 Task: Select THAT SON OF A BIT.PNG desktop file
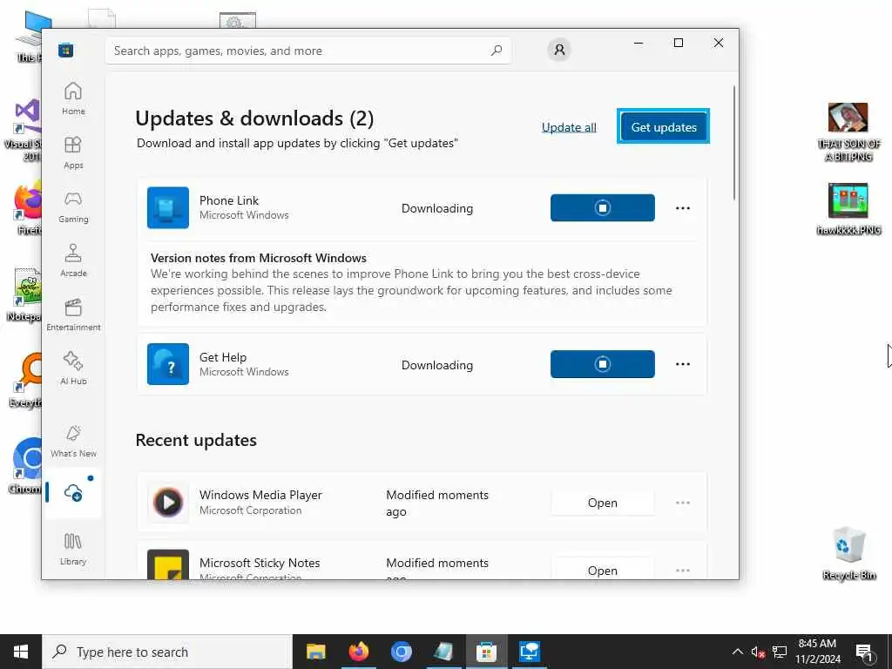848,132
